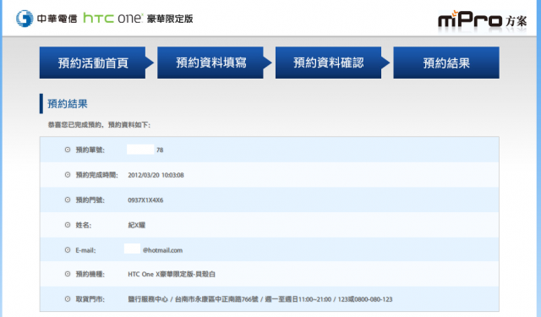Image resolution: width=541 pixels, height=317 pixels.
Task: Click the Chunghwa Telecom logo icon
Action: (x=25, y=19)
